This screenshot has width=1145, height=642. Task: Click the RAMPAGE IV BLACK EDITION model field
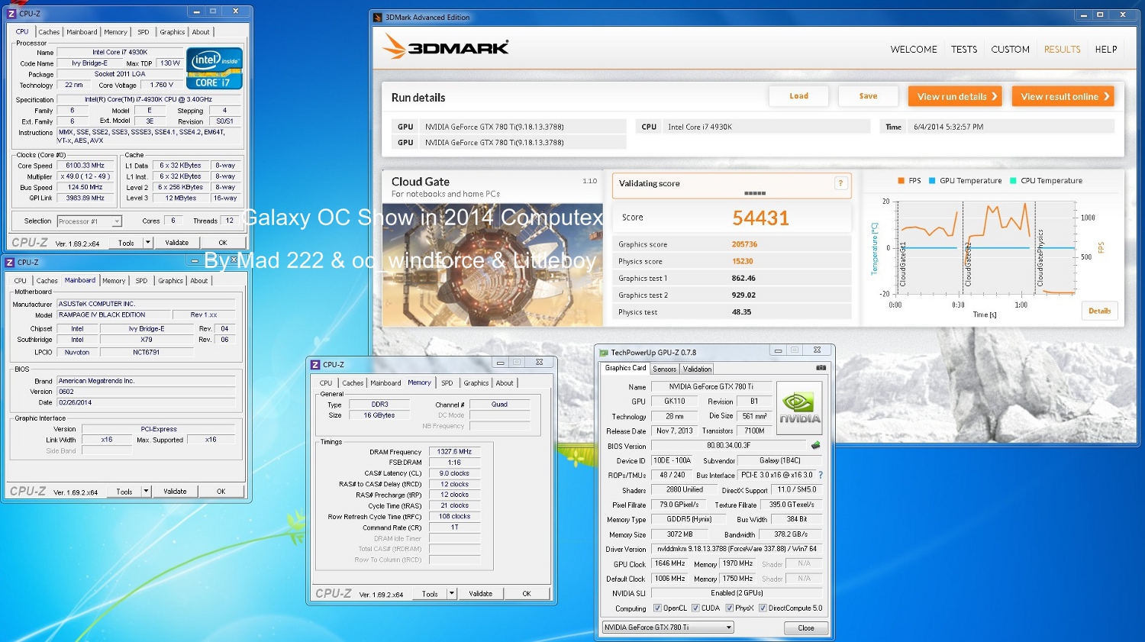[114, 315]
